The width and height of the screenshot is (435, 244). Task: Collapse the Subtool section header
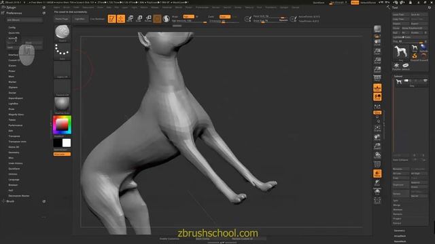pos(398,76)
